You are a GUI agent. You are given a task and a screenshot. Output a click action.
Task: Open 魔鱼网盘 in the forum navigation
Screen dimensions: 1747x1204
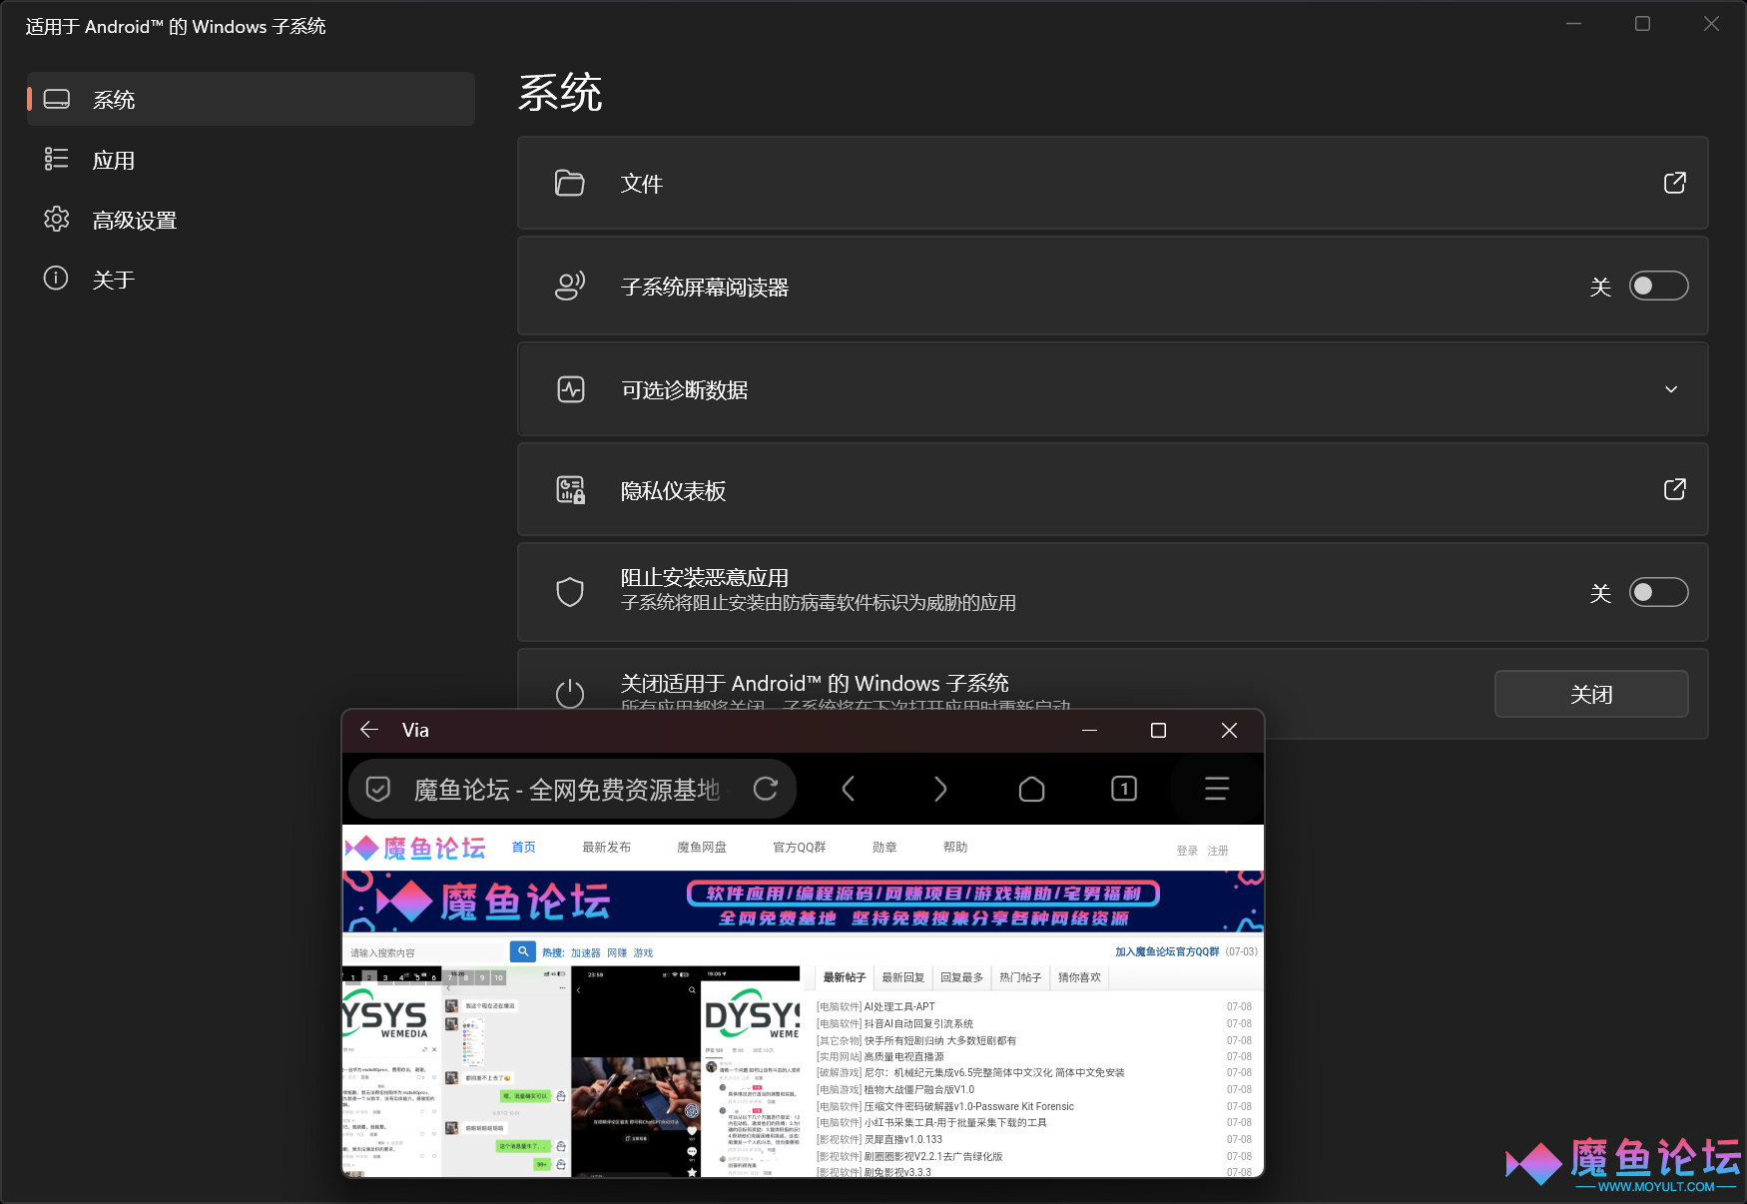point(702,847)
